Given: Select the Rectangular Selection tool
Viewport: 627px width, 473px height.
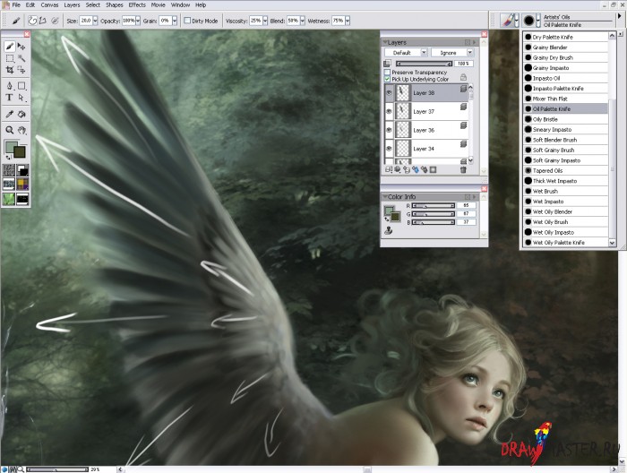Looking at the screenshot, I should pyautogui.click(x=10, y=59).
